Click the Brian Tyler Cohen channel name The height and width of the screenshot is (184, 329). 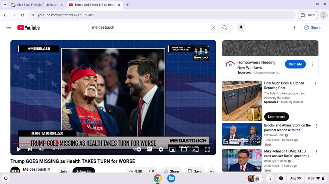point(275,161)
